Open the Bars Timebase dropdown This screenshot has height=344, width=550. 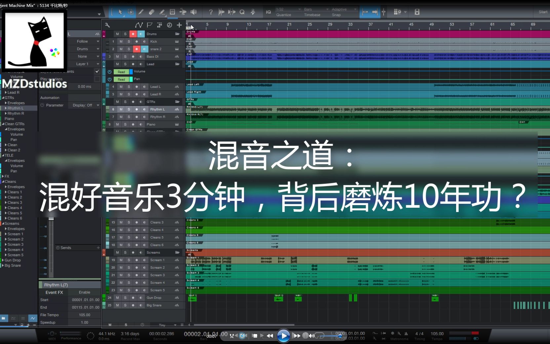316,9
